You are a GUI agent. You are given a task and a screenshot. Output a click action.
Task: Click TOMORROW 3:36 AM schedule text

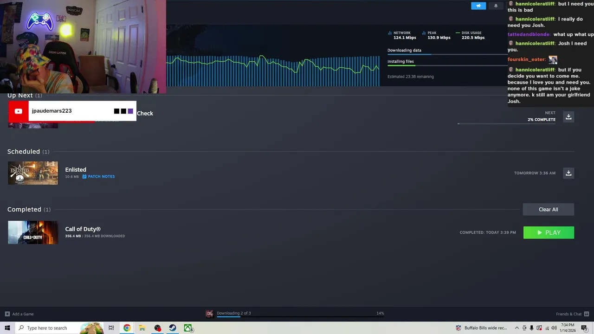(x=535, y=173)
